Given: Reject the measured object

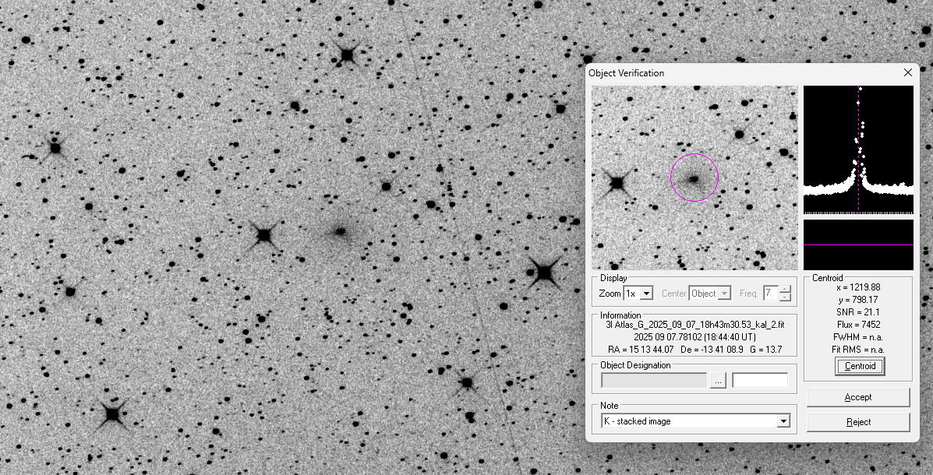Looking at the screenshot, I should pyautogui.click(x=857, y=422).
